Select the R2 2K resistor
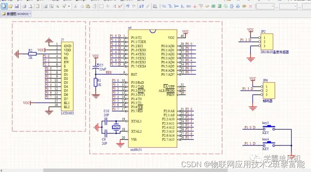 click(x=32, y=54)
